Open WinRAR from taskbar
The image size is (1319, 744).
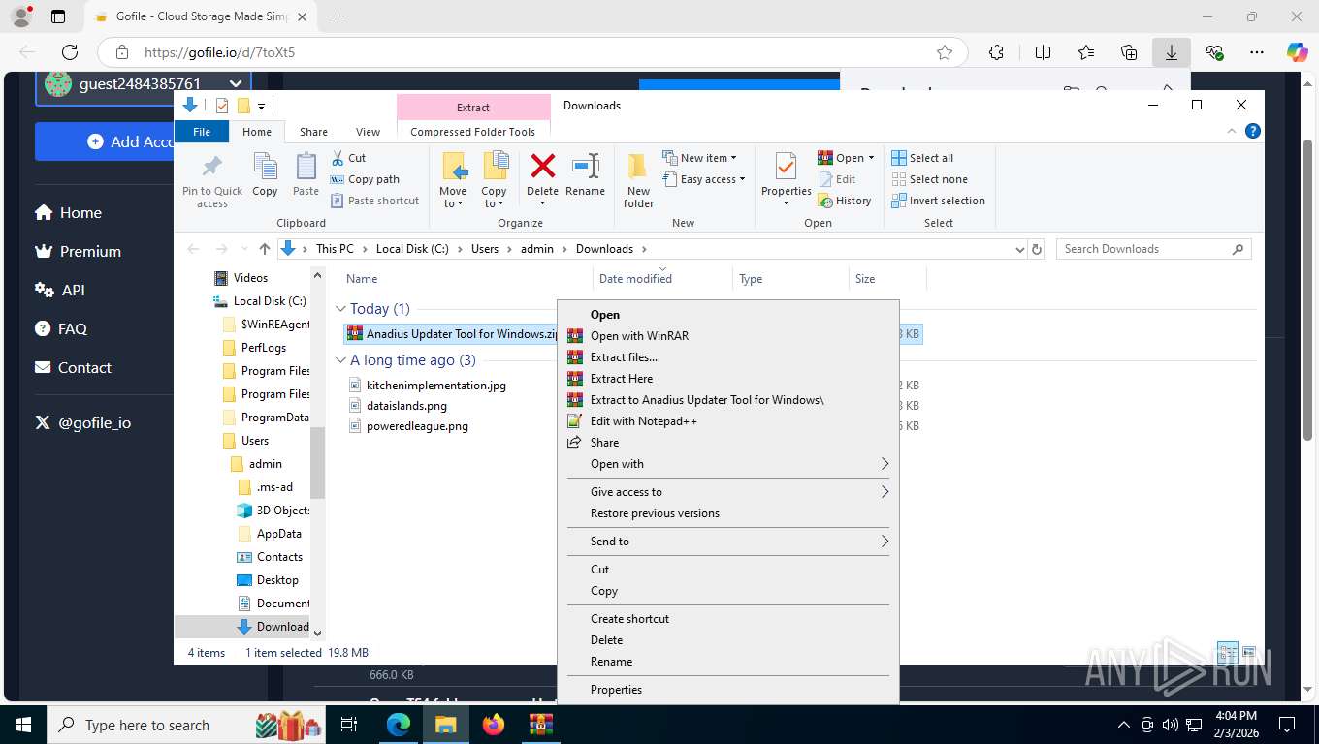coord(540,724)
